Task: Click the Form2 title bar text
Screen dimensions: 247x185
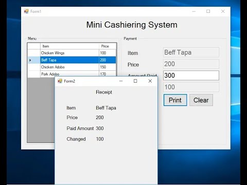Action: point(69,81)
